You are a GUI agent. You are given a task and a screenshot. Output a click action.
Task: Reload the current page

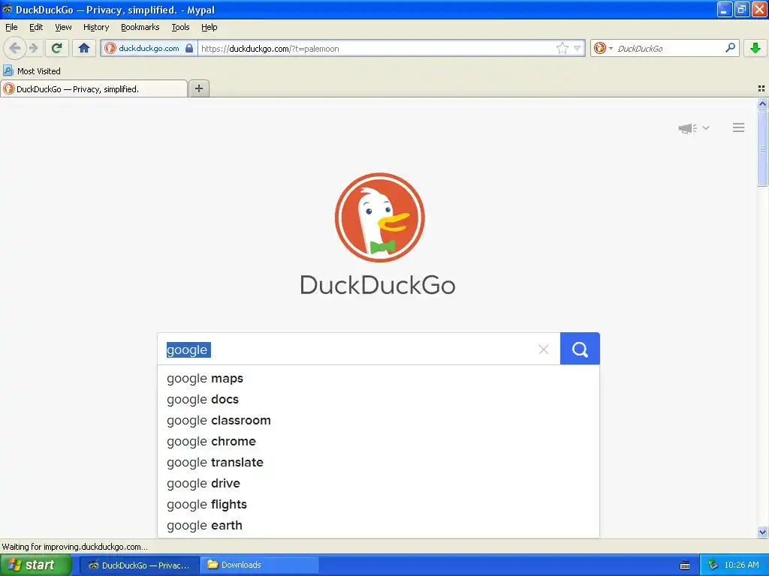pyautogui.click(x=56, y=48)
